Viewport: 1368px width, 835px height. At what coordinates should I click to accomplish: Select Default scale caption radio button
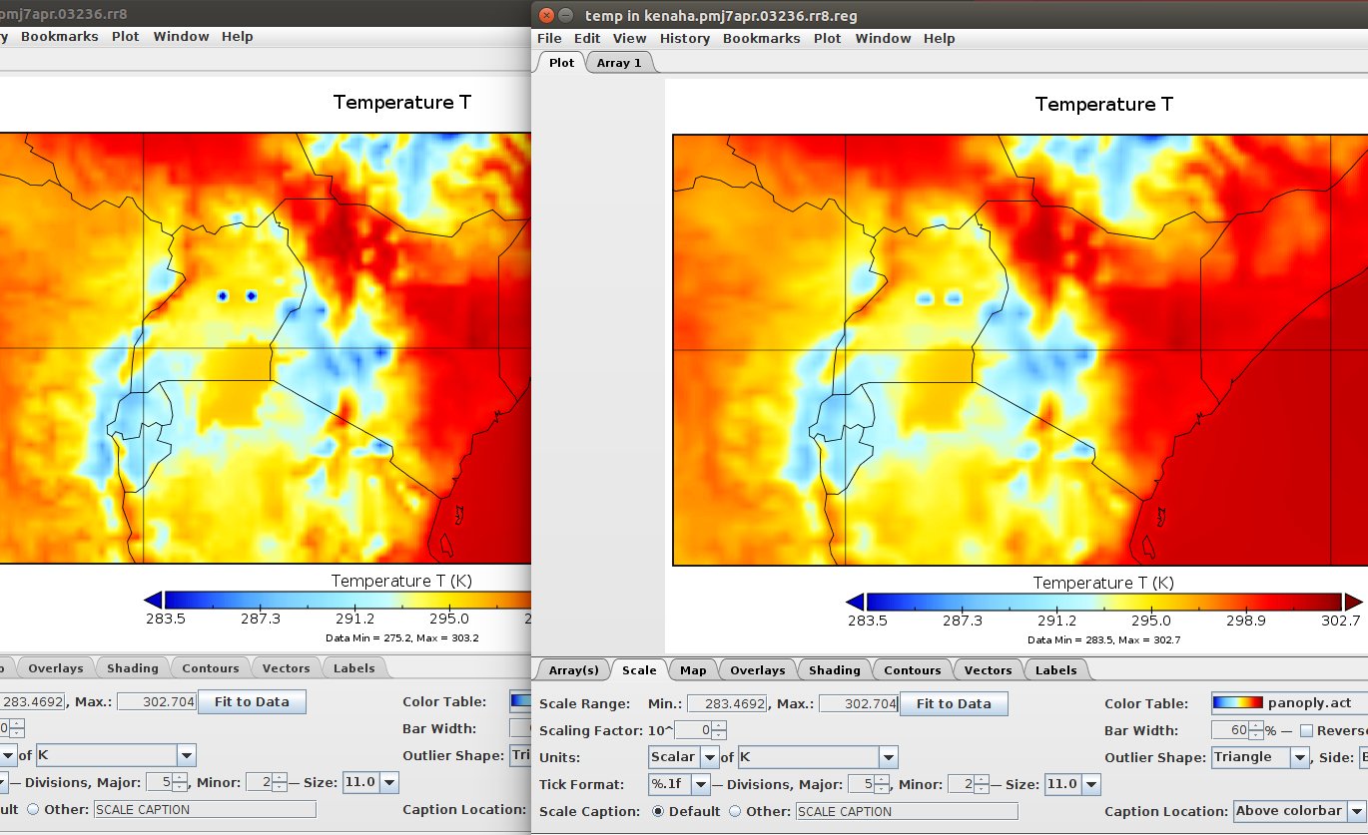658,811
